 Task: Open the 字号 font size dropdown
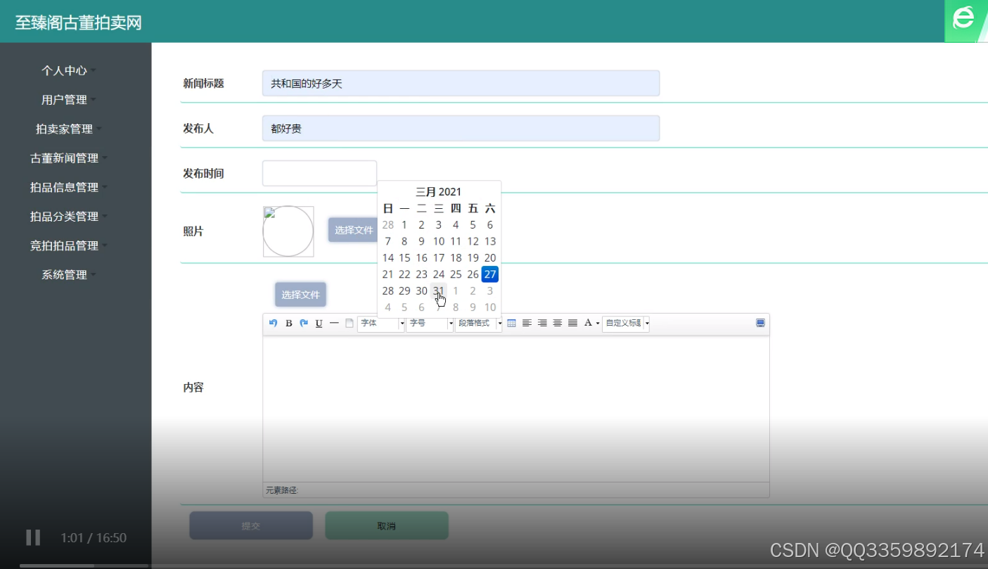pos(430,324)
